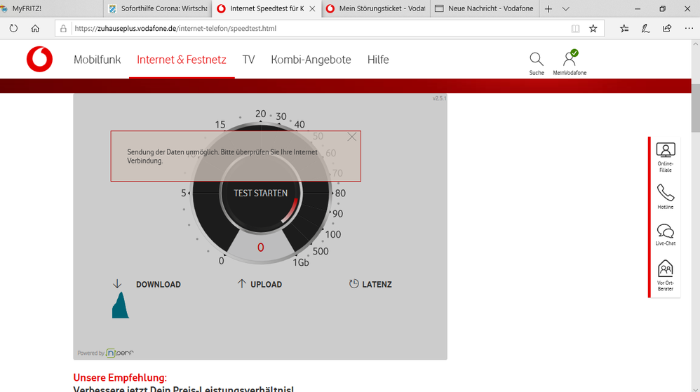Go to browser home page
This screenshot has width=700, height=392.
tap(35, 29)
